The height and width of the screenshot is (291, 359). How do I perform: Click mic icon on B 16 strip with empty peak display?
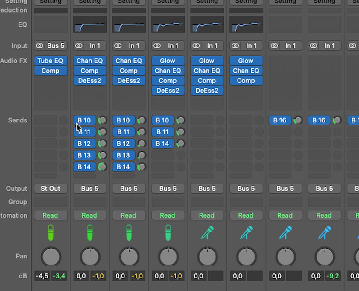click(x=285, y=233)
